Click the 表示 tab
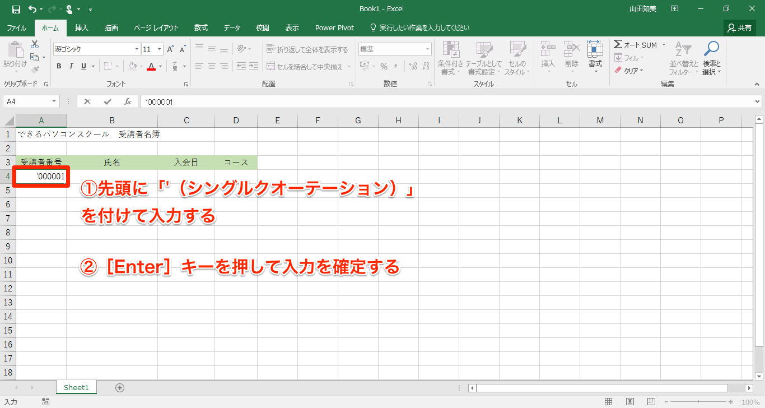 [292, 27]
